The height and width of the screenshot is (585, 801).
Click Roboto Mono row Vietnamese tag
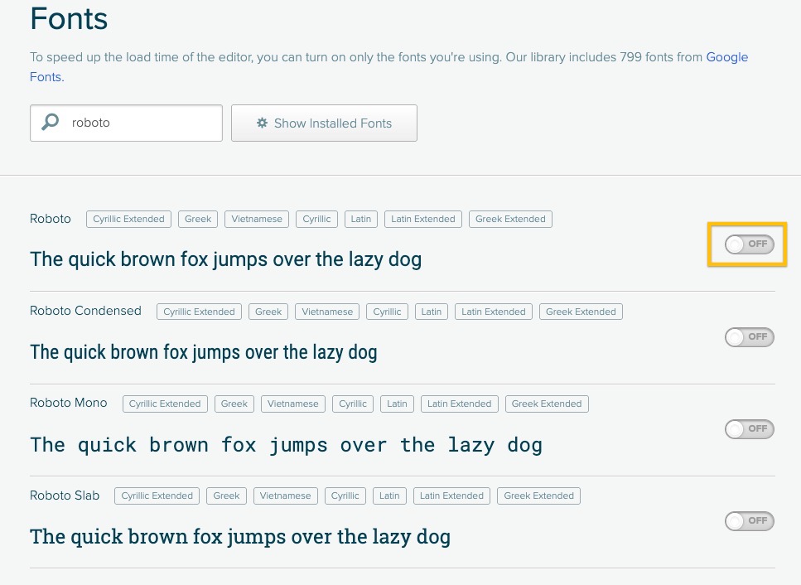pyautogui.click(x=292, y=404)
